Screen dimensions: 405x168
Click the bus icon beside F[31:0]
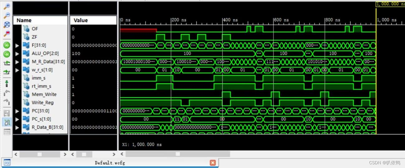click(26, 45)
